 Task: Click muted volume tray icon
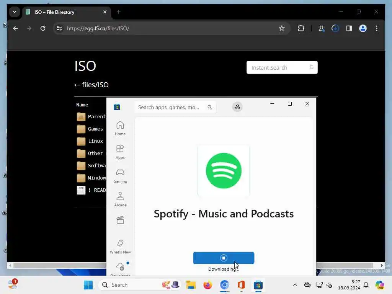point(329,285)
